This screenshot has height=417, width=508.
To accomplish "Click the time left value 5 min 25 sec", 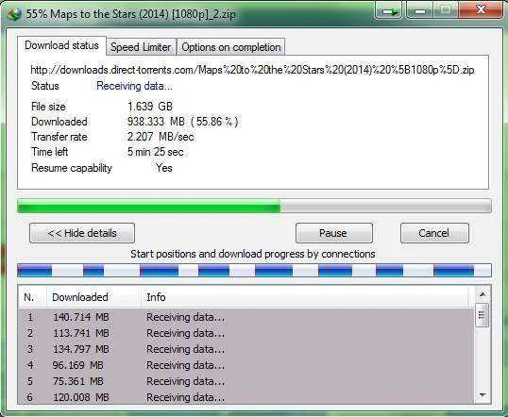I will (155, 152).
